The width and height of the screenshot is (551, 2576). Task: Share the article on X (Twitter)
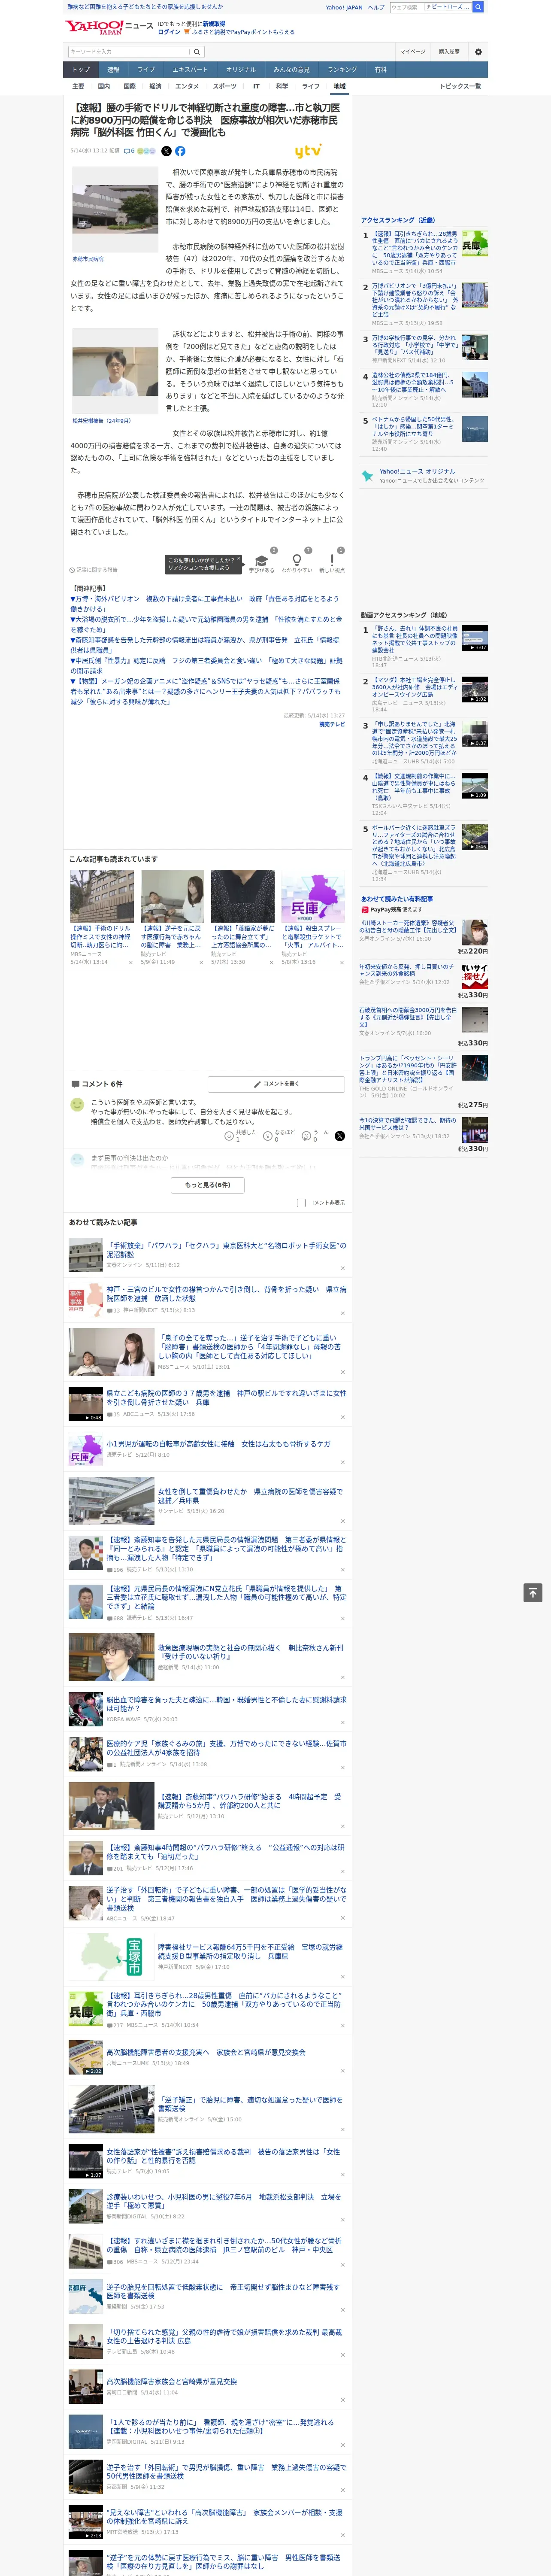click(x=166, y=151)
